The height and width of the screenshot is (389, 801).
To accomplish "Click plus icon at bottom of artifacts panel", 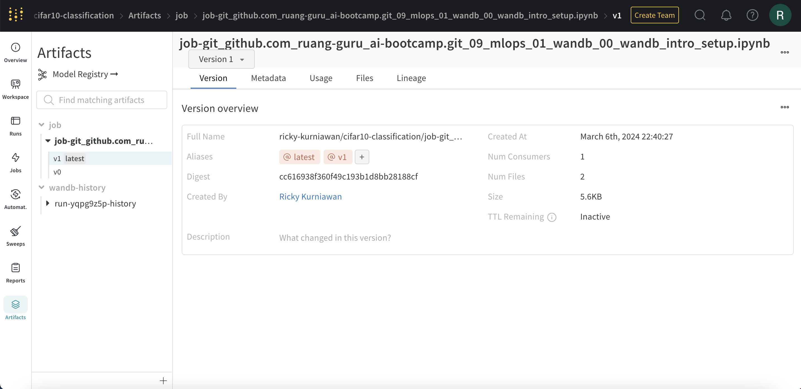I will 163,381.
